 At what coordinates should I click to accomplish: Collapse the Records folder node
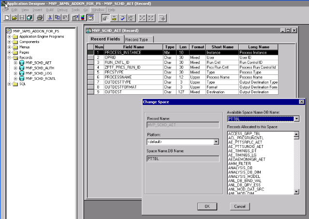point(9,58)
